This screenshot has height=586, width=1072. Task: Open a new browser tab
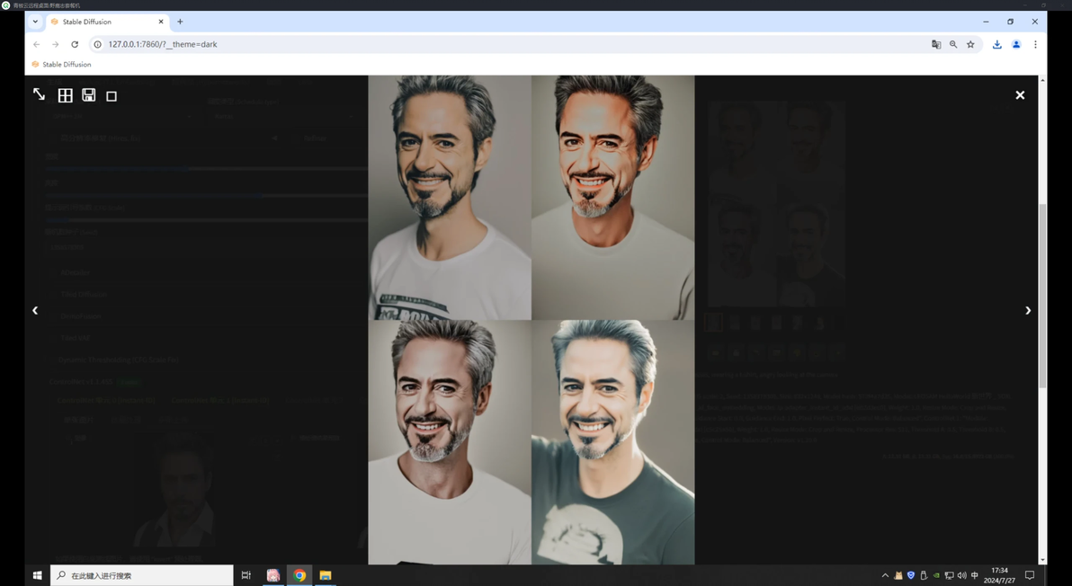pos(180,22)
